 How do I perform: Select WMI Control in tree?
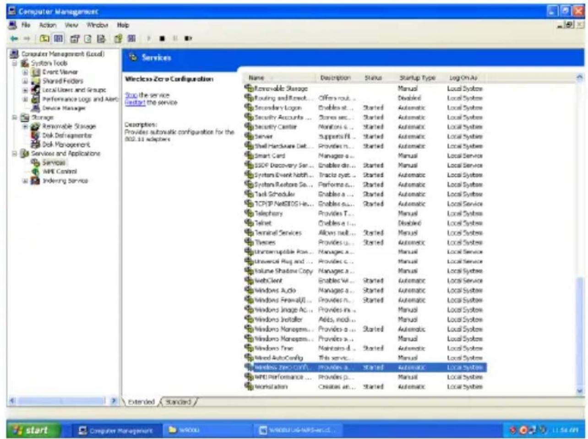(60, 171)
